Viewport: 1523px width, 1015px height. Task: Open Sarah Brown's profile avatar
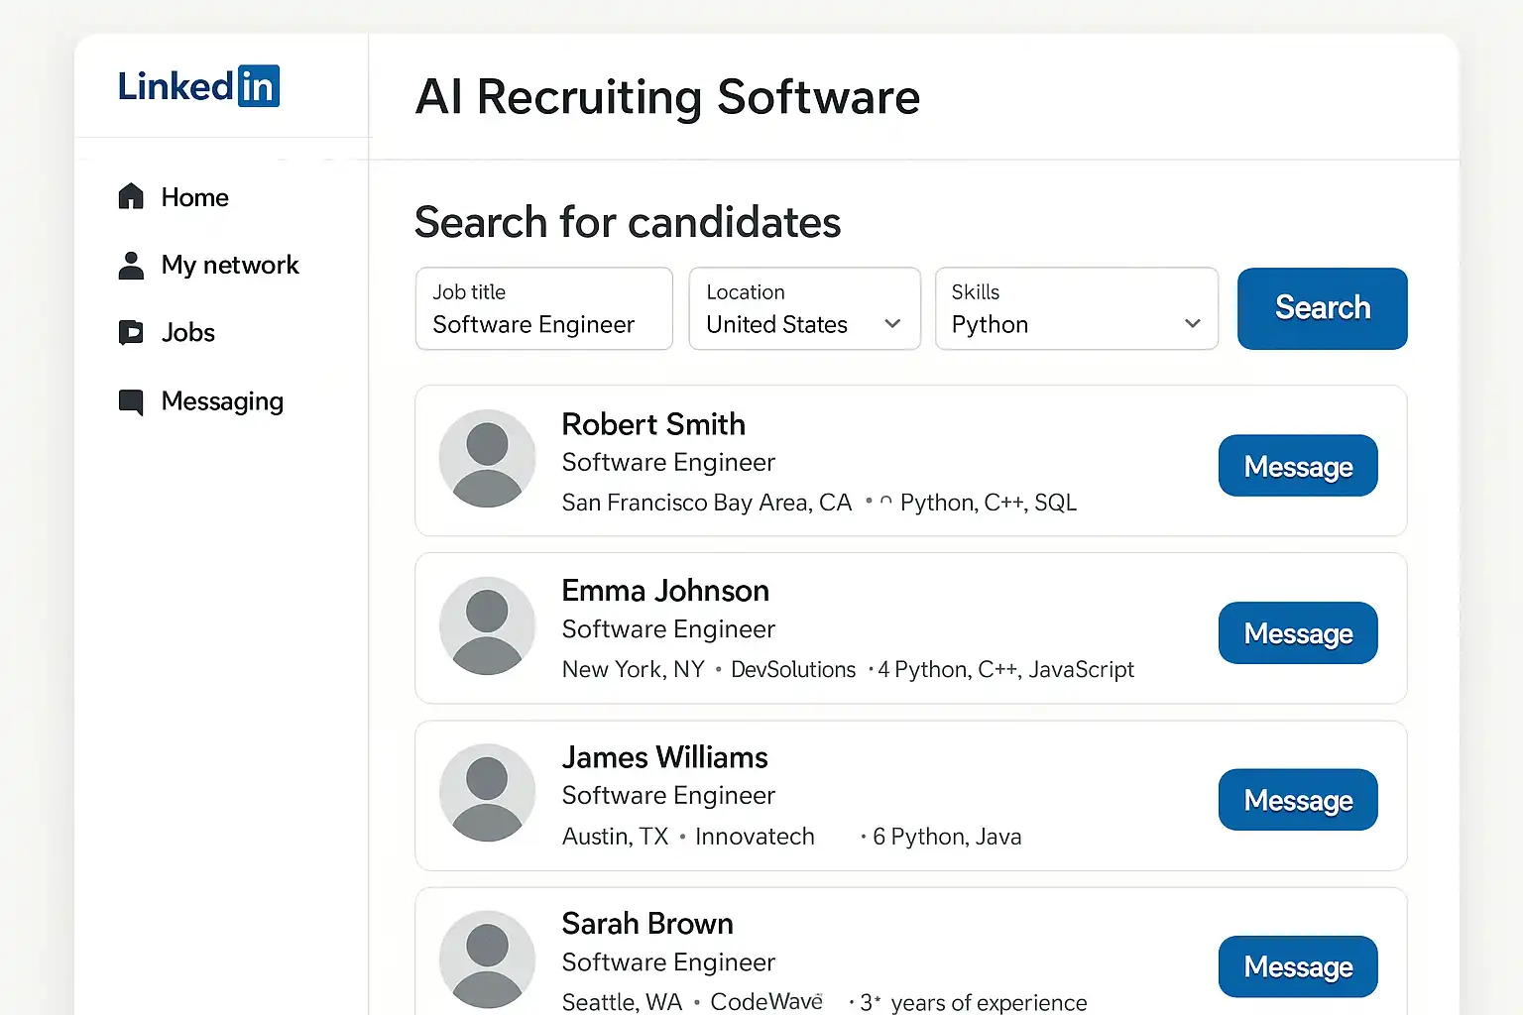coord(487,959)
